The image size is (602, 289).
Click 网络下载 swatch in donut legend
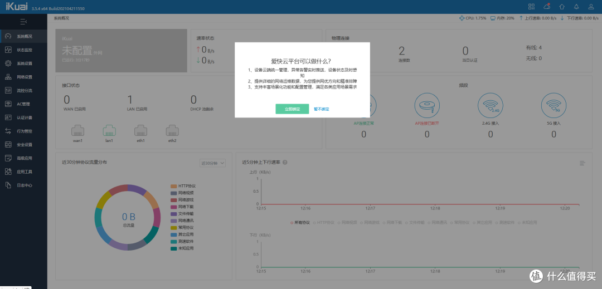(173, 207)
